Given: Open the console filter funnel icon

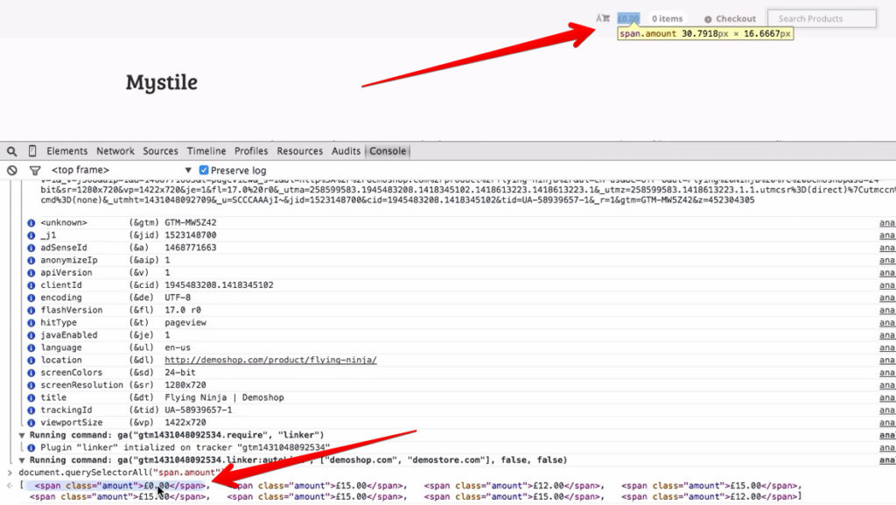Looking at the screenshot, I should coord(34,168).
